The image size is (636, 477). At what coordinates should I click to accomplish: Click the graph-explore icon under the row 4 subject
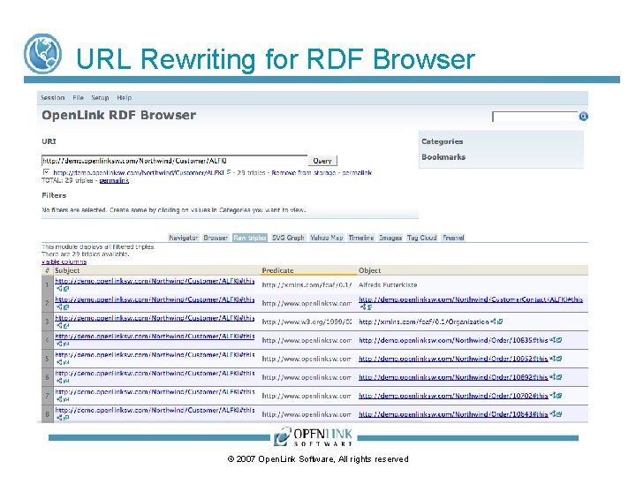(x=59, y=344)
